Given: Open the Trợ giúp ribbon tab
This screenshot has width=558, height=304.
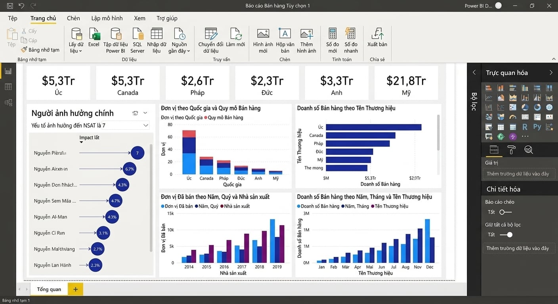Looking at the screenshot, I should (x=167, y=18).
